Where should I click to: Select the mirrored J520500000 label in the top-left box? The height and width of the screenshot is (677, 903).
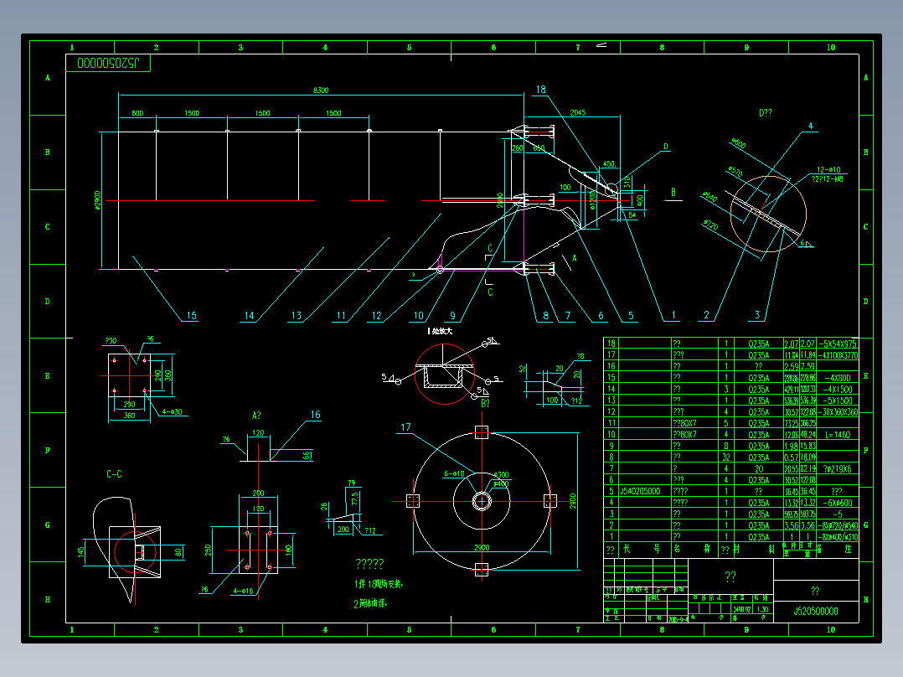click(x=108, y=63)
